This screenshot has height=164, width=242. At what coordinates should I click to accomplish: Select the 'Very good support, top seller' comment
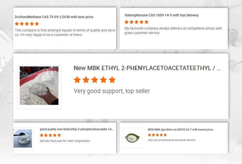coord(112,91)
